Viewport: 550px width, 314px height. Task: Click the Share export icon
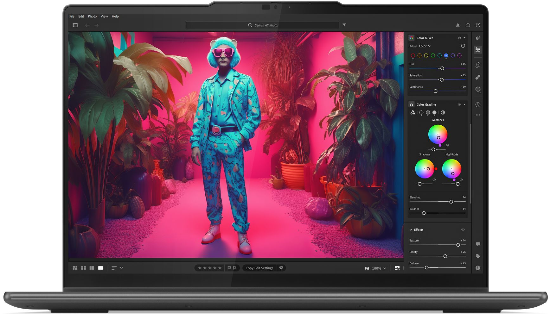click(468, 25)
